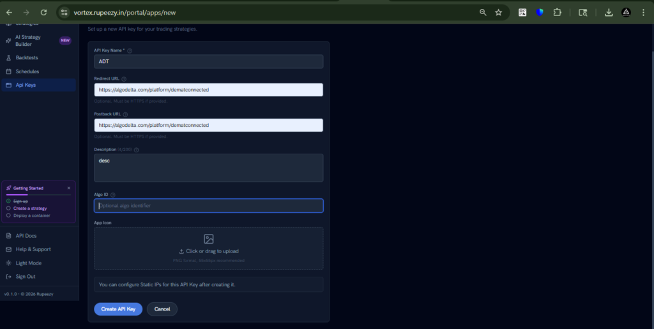Viewport: 654px width, 329px height.
Task: Toggle Light Mode in the sidebar
Action: [x=28, y=263]
